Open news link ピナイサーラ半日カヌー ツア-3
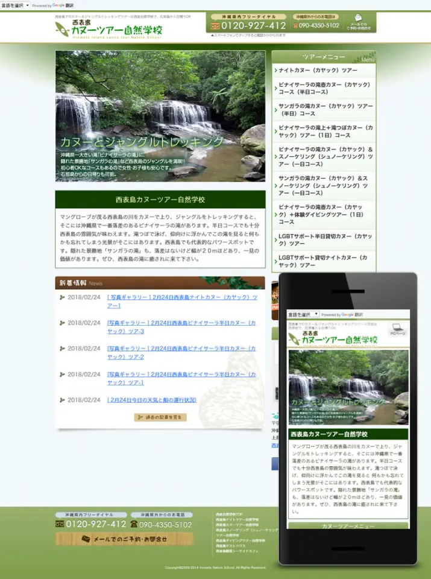 (x=181, y=327)
